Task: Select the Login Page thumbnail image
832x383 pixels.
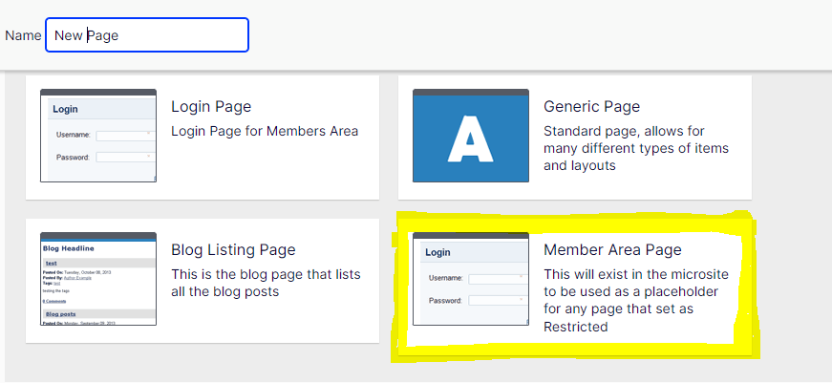Action: (x=97, y=135)
